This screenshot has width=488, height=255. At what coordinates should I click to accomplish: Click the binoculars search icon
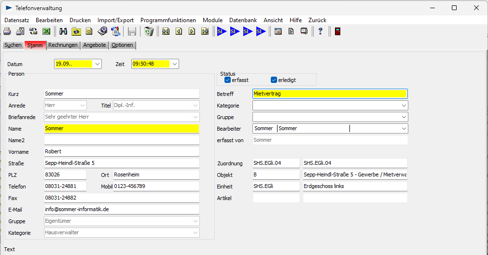click(x=63, y=32)
